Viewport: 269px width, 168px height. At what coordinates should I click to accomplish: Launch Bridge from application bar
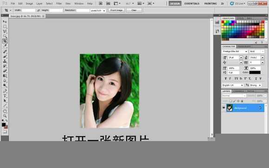(101, 3)
